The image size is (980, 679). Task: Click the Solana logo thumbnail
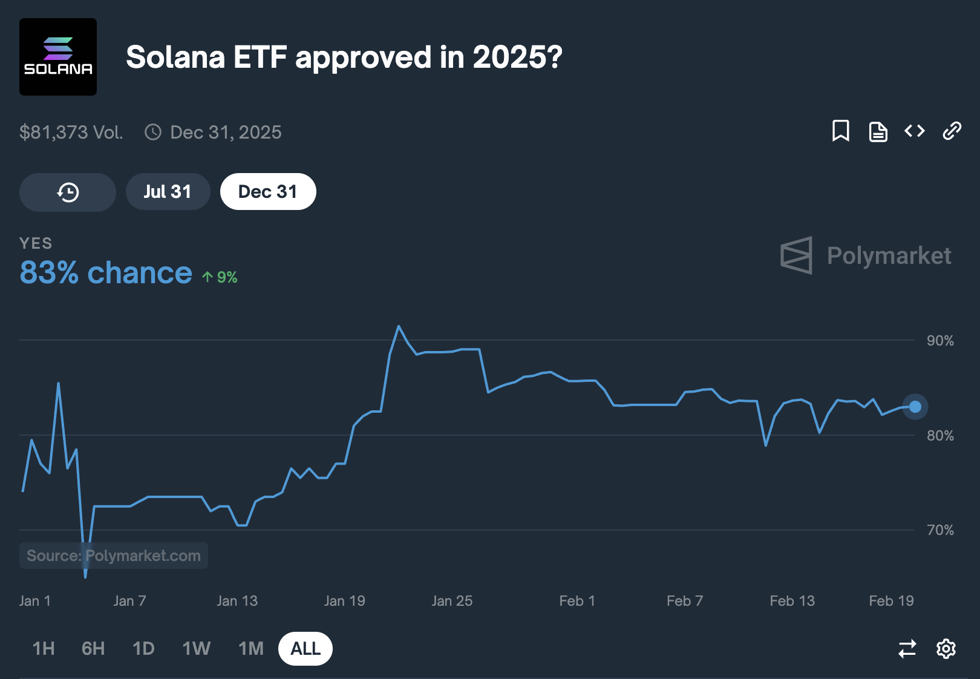point(58,57)
